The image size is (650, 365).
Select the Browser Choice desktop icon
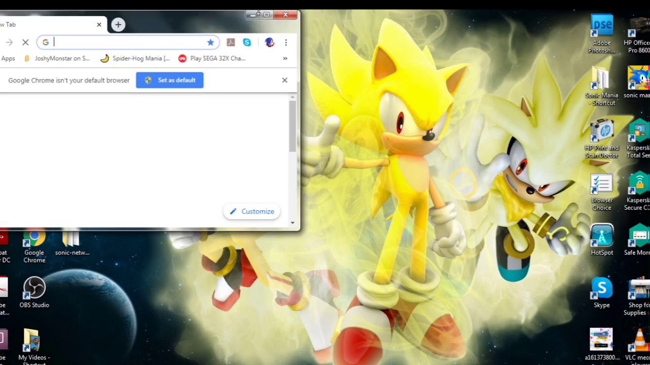click(x=602, y=192)
